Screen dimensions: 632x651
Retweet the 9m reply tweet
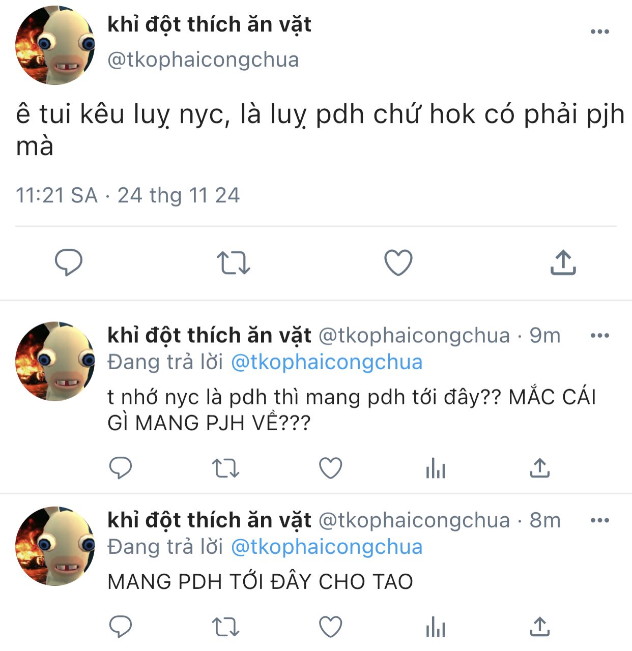coord(225,468)
